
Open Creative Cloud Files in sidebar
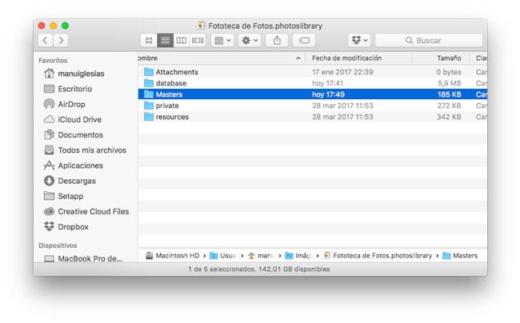click(x=86, y=211)
